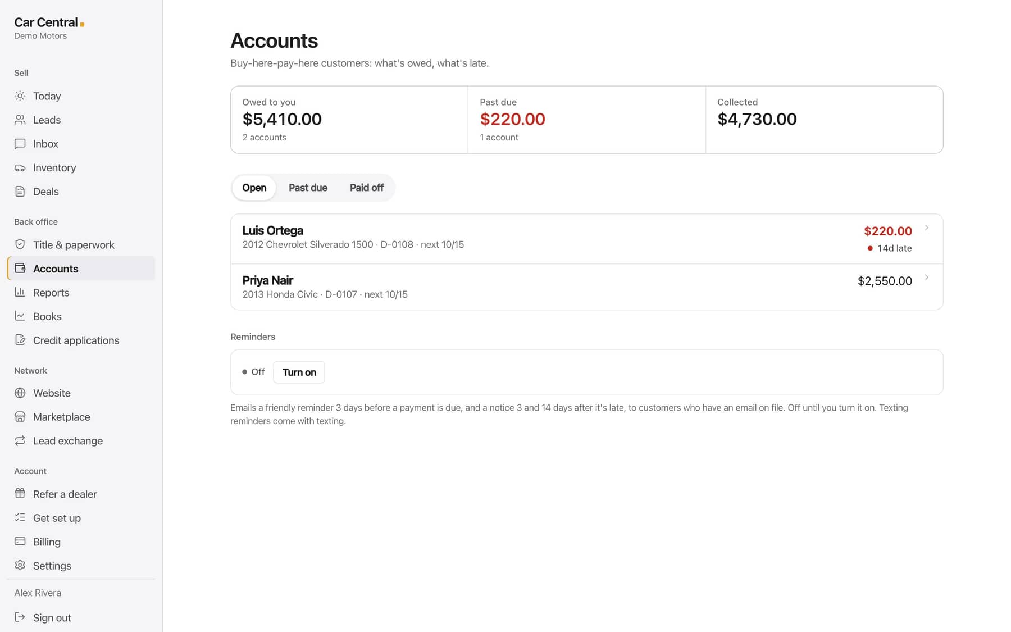Screen dimensions: 1011x632
Task: Click the Reports bar chart icon
Action: (20, 292)
